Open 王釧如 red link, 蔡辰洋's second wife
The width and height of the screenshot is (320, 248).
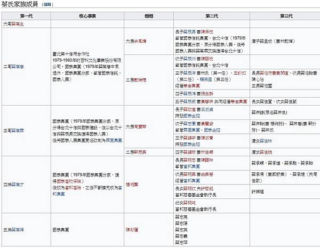coord(240,73)
